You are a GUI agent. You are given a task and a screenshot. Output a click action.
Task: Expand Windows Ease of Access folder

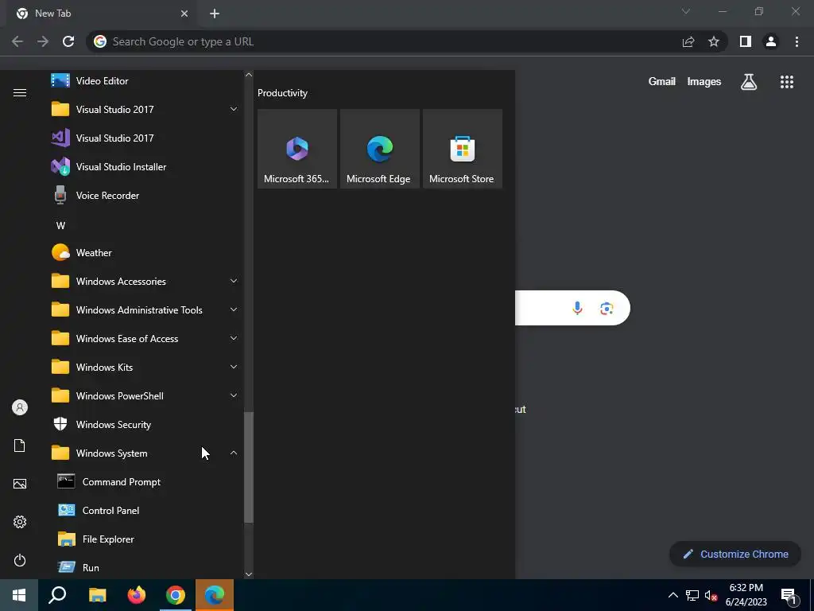pos(143,338)
